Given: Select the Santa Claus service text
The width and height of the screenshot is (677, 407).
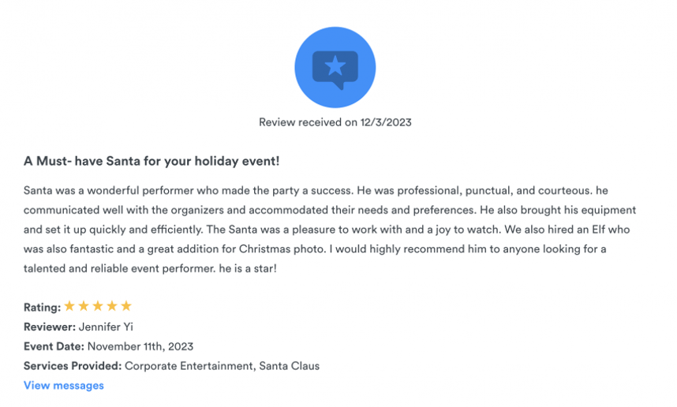Looking at the screenshot, I should coord(288,366).
